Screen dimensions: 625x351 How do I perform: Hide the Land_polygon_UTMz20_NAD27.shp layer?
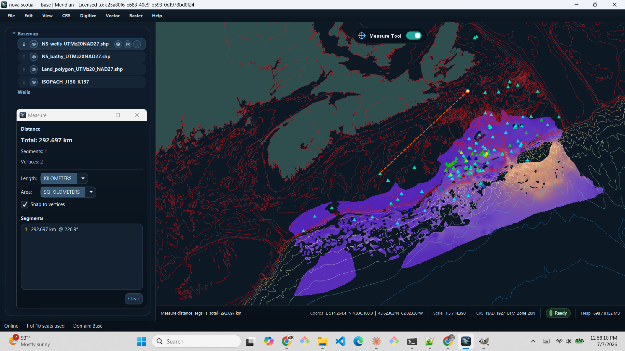click(x=34, y=70)
